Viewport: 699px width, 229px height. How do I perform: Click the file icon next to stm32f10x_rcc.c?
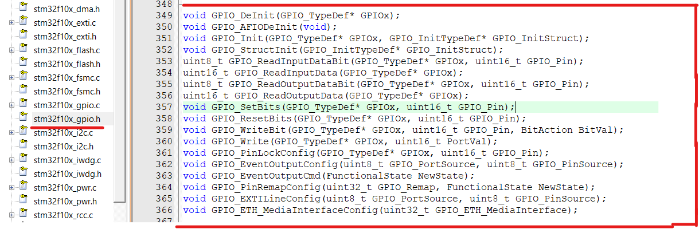[x=24, y=214]
